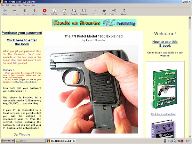
Task: Click the French Service Revolver book cover
Action: 165,89
